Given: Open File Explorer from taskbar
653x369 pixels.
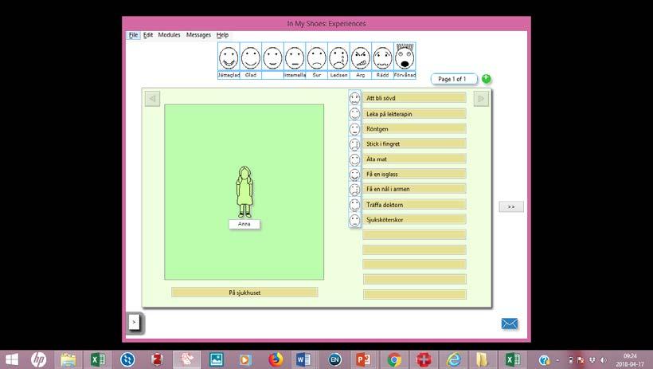Looking at the screenshot, I should pyautogui.click(x=68, y=359).
